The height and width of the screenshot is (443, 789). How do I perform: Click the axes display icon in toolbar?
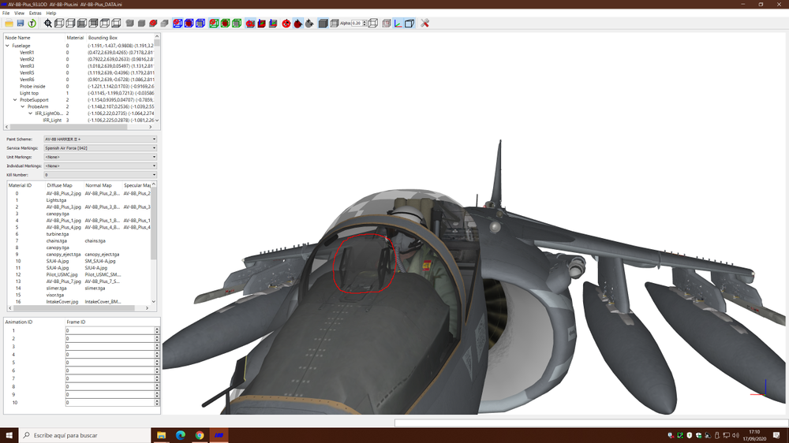(398, 23)
